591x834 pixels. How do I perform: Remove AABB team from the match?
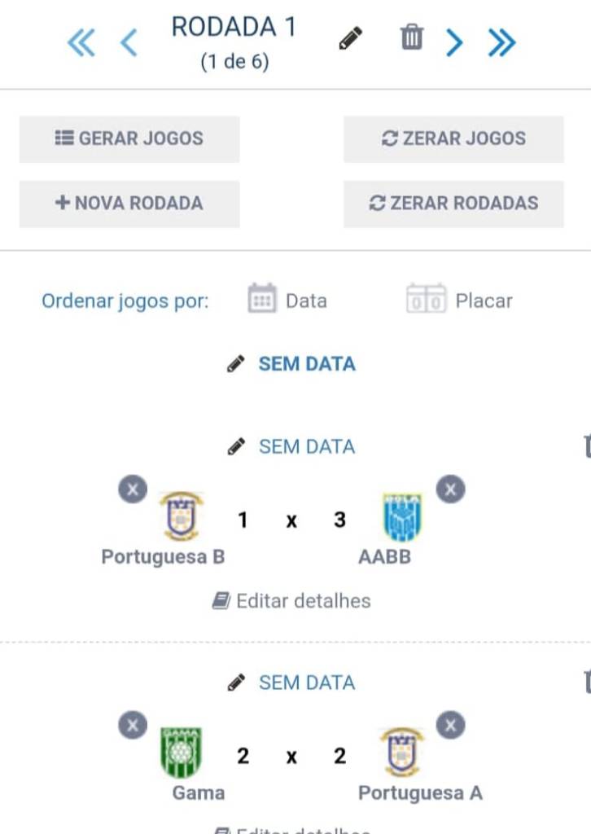click(x=450, y=489)
